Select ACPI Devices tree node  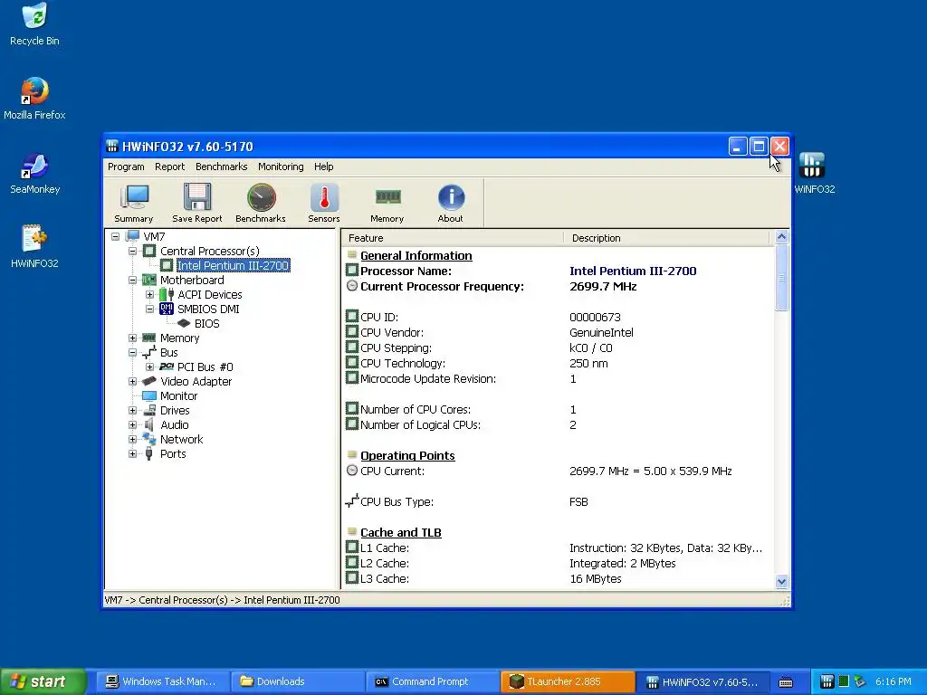[x=209, y=294]
